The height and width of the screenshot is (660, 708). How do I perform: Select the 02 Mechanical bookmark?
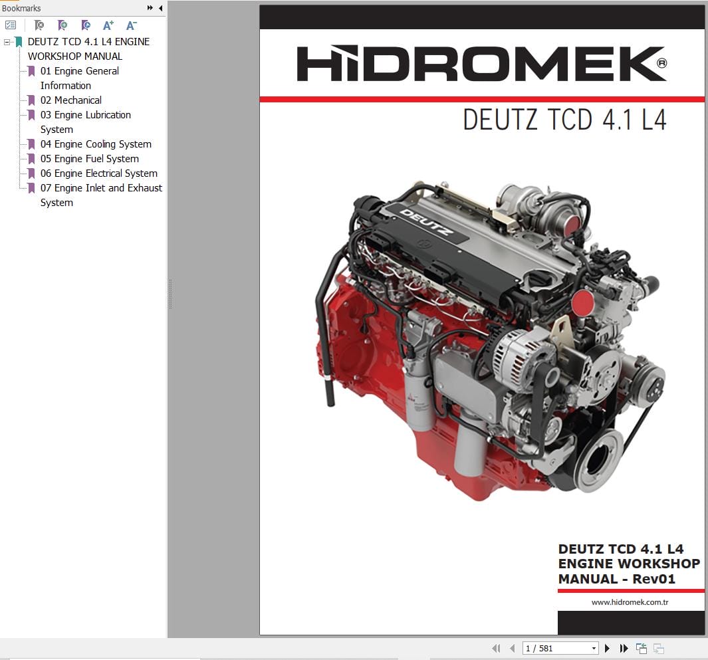(x=71, y=100)
